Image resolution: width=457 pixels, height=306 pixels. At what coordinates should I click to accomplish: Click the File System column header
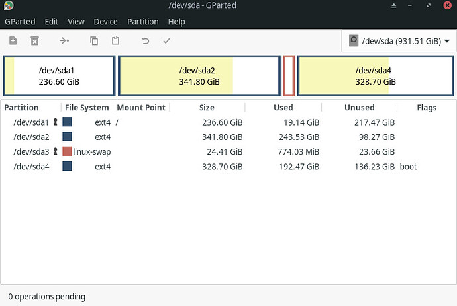pyautogui.click(x=87, y=108)
